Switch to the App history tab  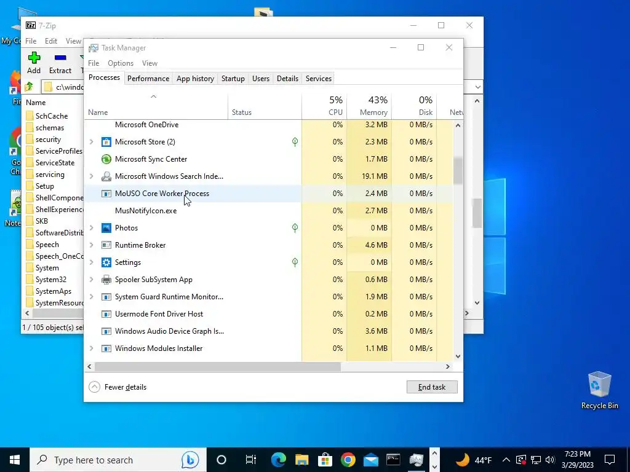click(x=195, y=79)
